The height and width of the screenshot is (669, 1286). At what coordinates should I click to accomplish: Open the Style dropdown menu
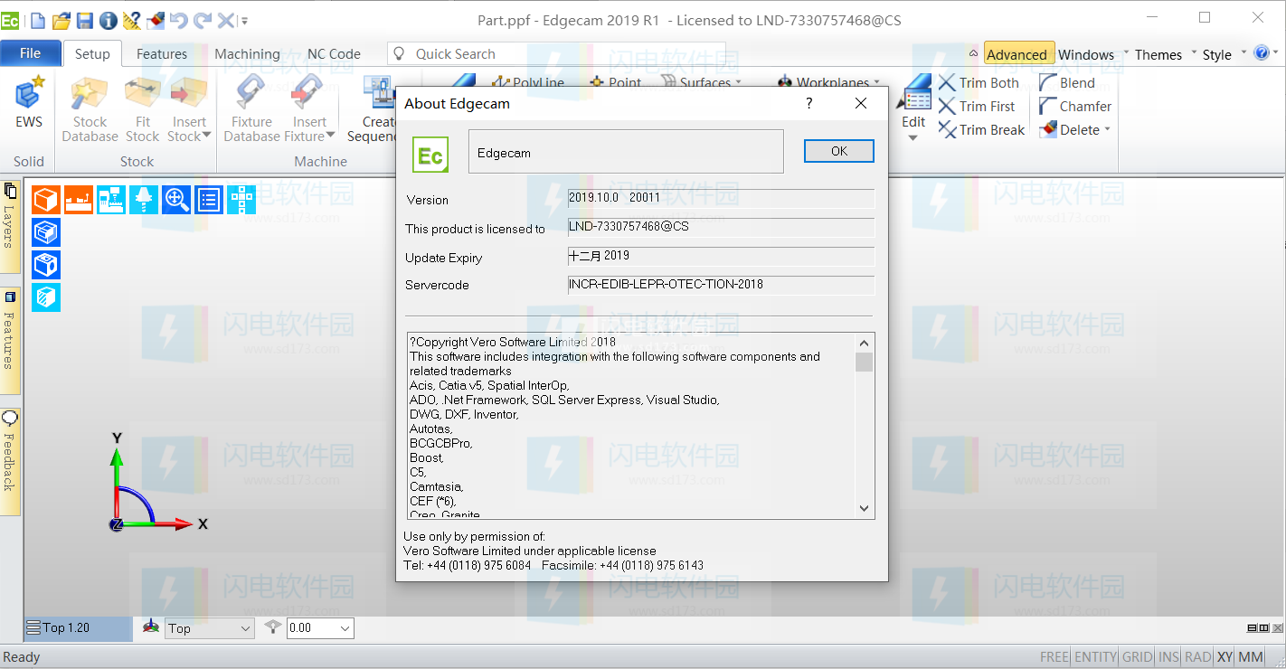1224,54
